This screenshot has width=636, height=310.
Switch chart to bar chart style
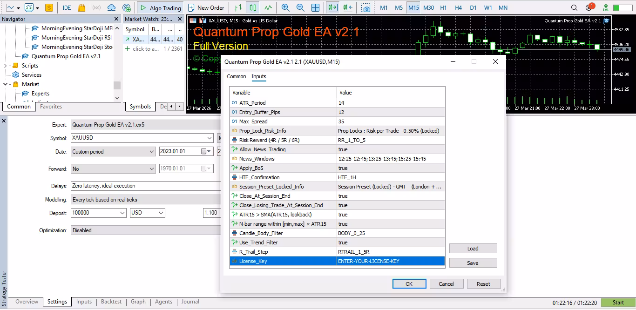(x=238, y=8)
